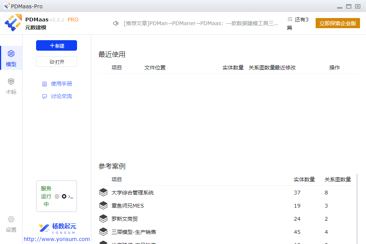Click the 模型 cube icon in sidebar
366x244 pixels.
pos(11,54)
